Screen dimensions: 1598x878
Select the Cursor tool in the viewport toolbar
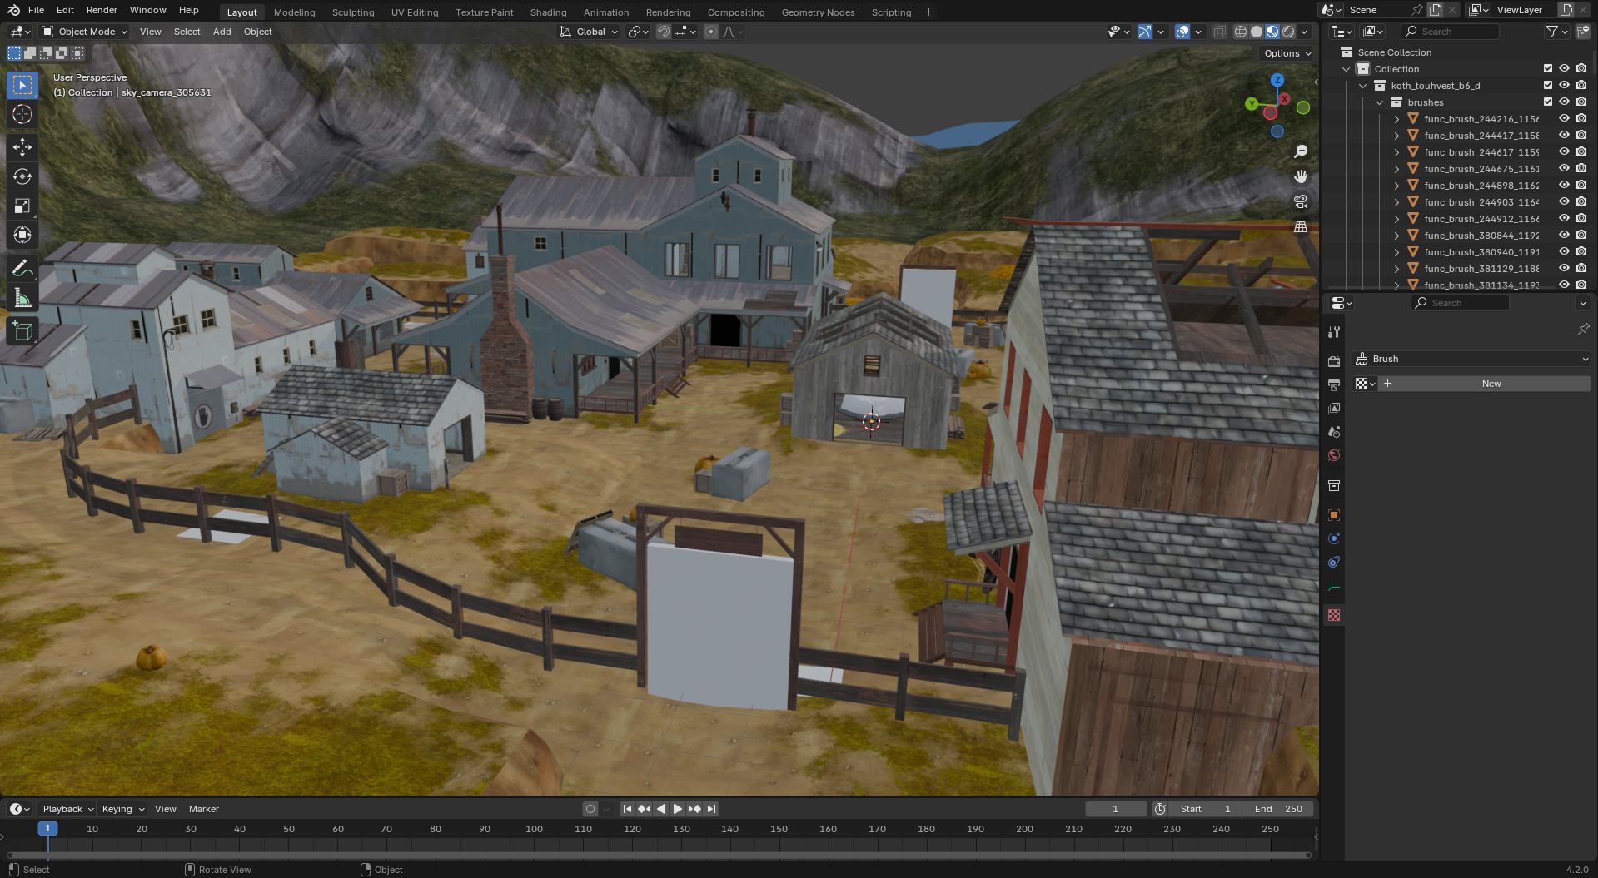tap(22, 115)
